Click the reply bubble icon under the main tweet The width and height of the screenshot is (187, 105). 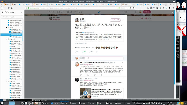coord(76,52)
